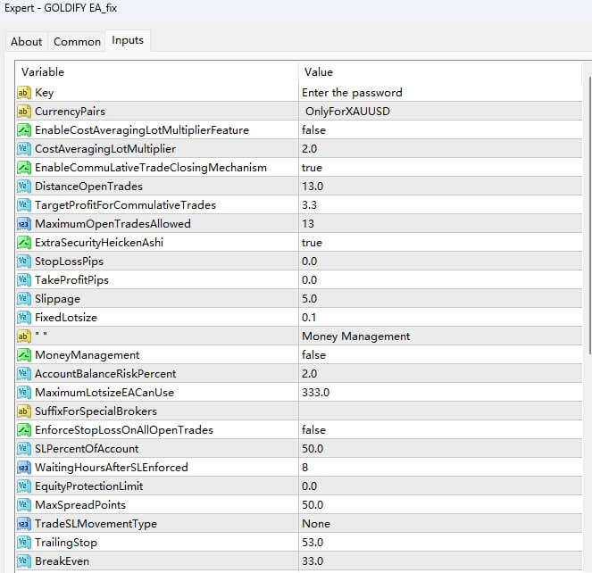Click the boolean icon beside EnableCostAveragingLotMultiplierFeature
Screen dimensions: 592x573
[23, 130]
